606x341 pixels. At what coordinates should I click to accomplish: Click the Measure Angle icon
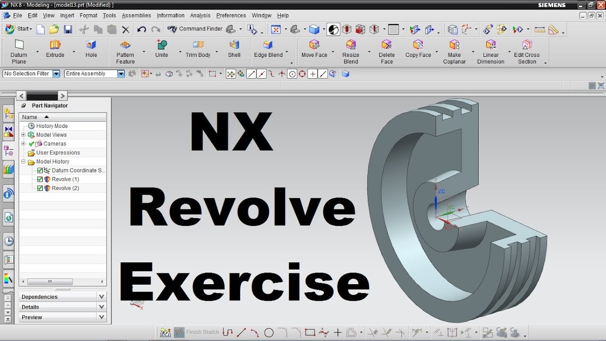553,29
